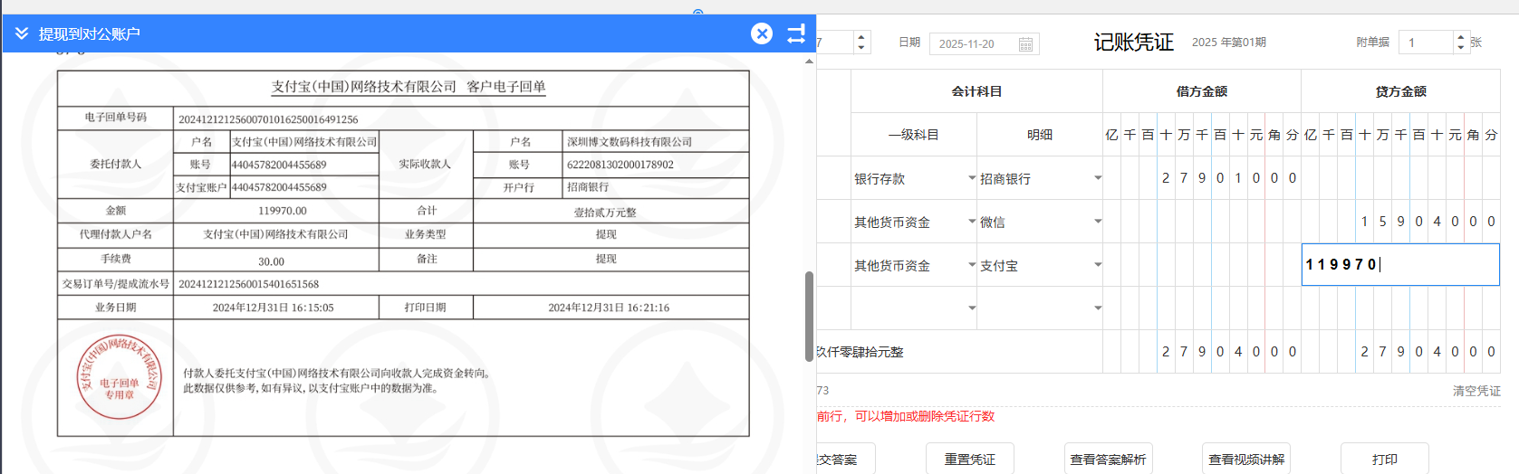The width and height of the screenshot is (1519, 474).
Task: Click the swap panel position icon in blue header
Action: [x=796, y=34]
